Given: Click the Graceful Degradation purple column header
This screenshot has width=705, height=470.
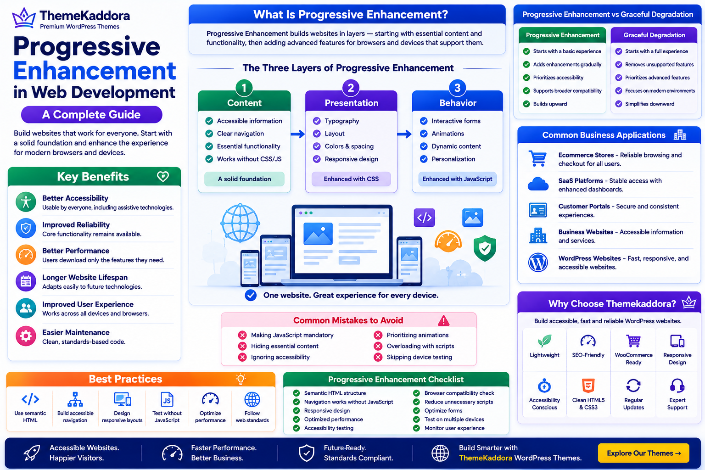Looking at the screenshot, I should pyautogui.click(x=654, y=35).
